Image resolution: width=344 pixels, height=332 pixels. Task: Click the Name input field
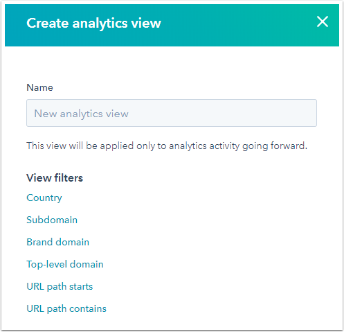(x=172, y=113)
